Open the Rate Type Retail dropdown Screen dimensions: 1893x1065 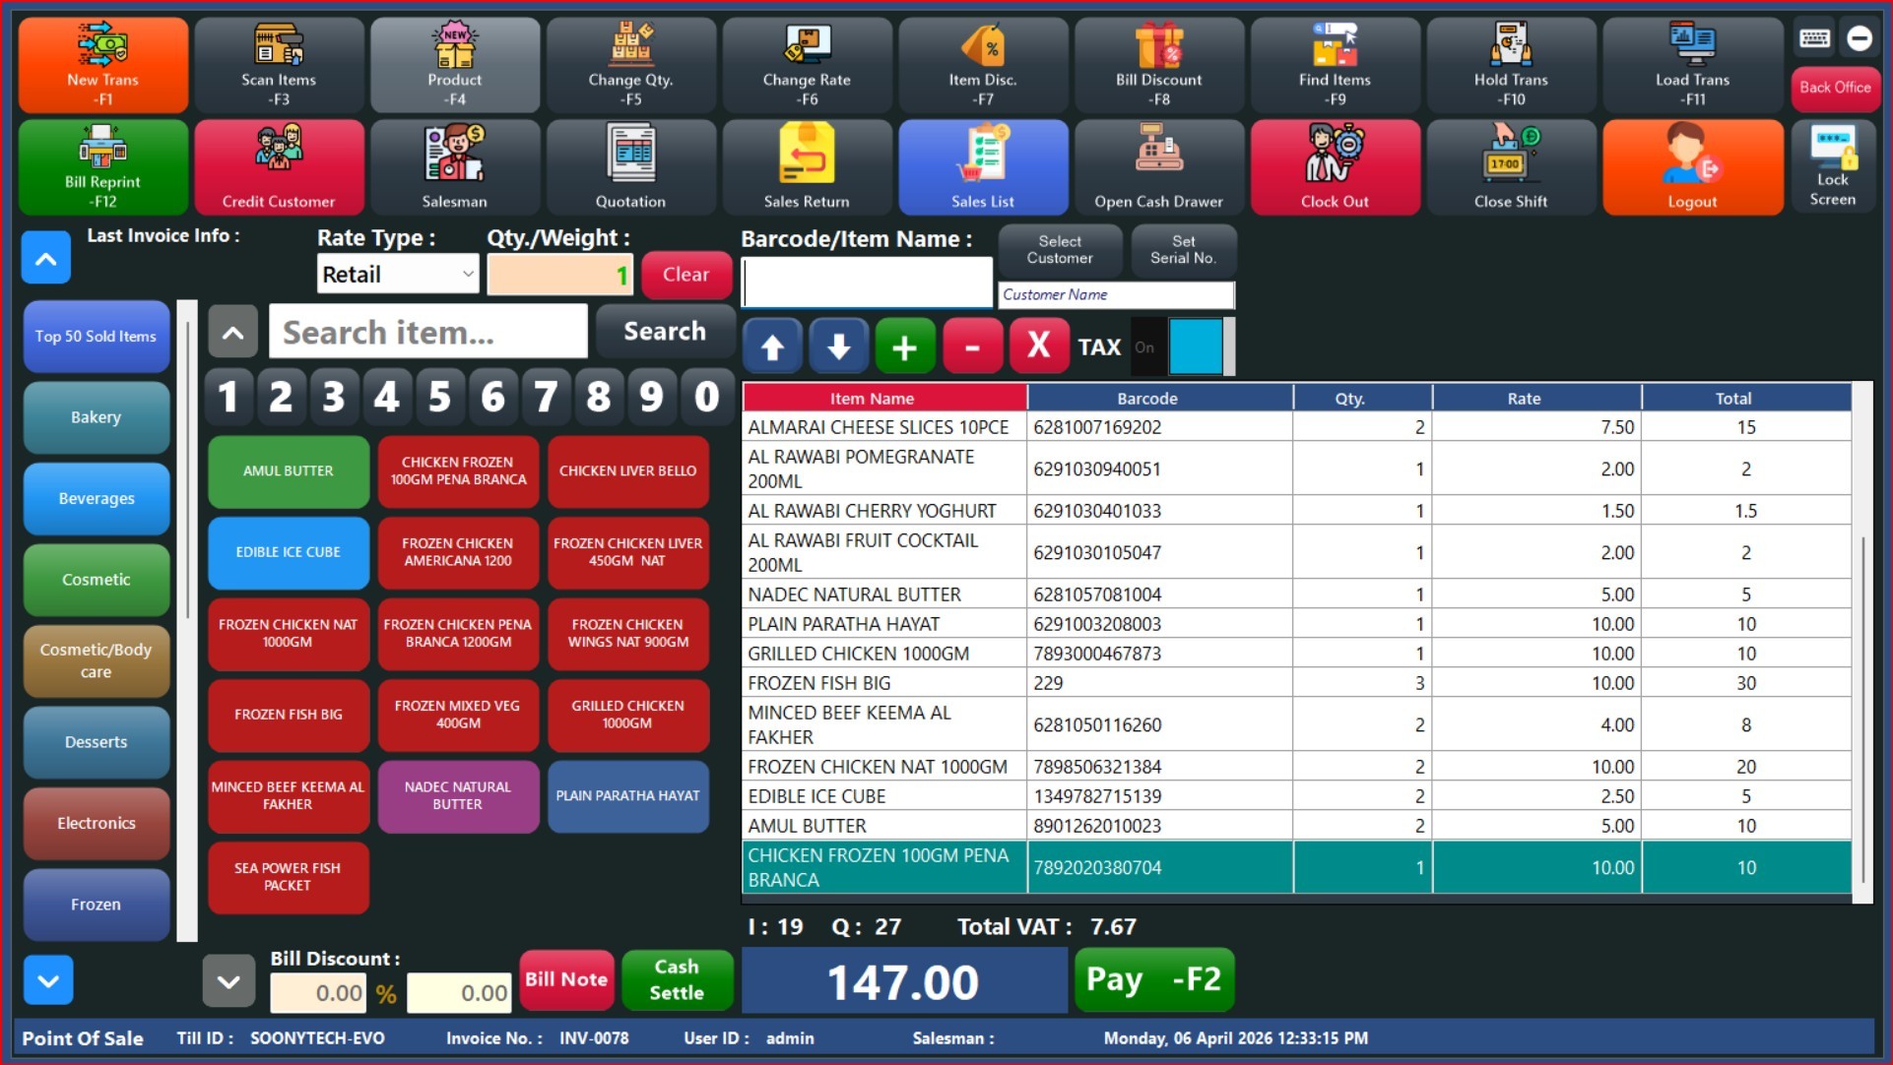[x=398, y=275]
